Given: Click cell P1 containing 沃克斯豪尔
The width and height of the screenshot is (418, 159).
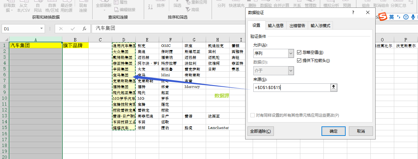Looking at the screenshot, I should (406, 46).
